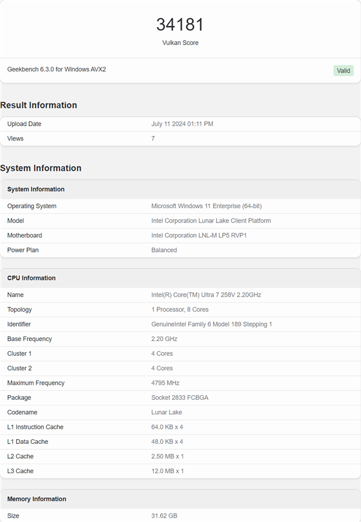Click the Operating System value Windows 11 Enterprise
The image size is (361, 522).
tap(205, 206)
